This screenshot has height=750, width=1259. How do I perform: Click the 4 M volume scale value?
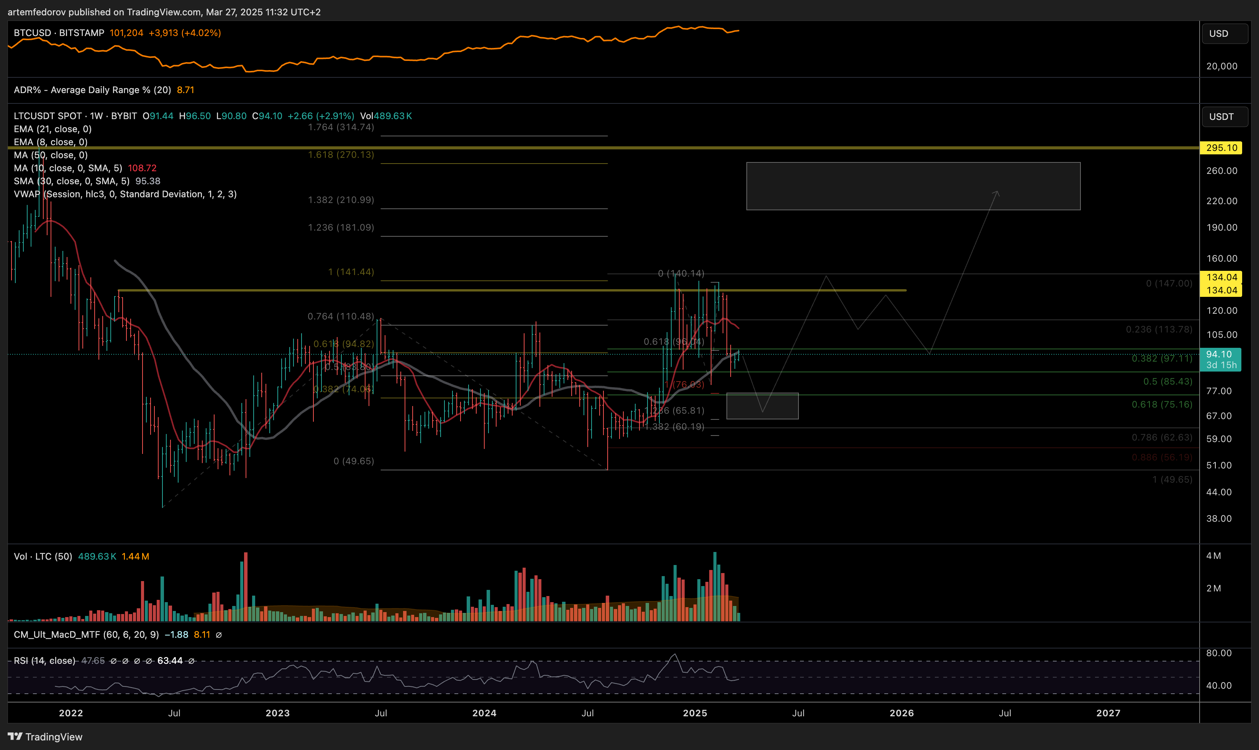click(x=1213, y=556)
